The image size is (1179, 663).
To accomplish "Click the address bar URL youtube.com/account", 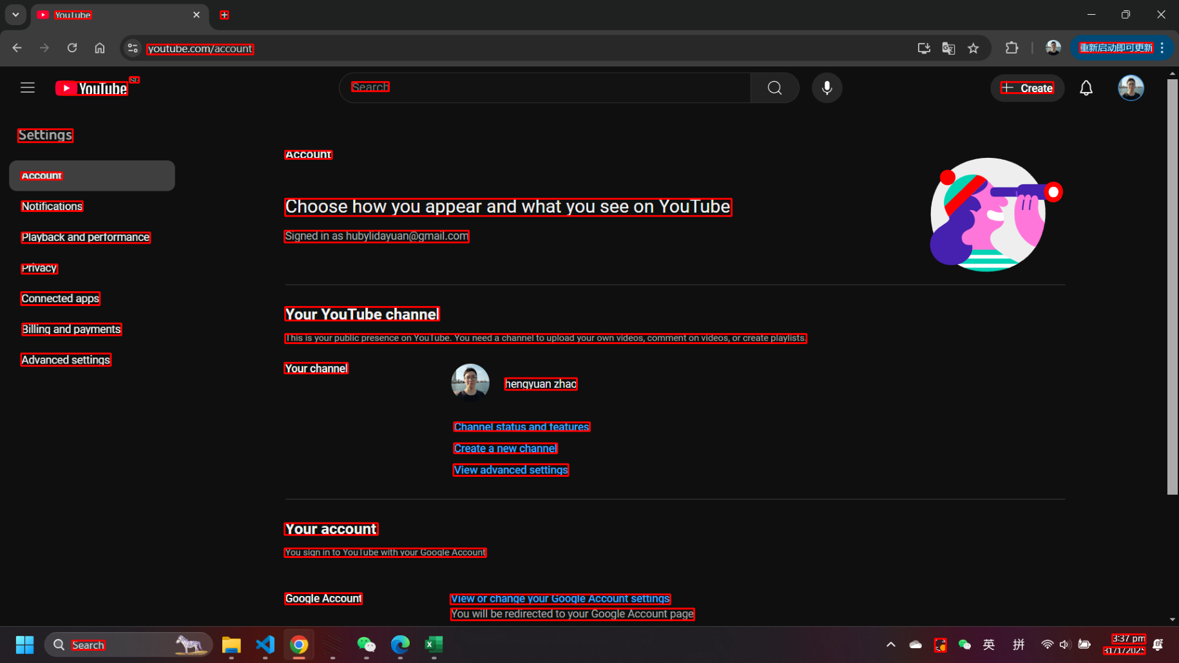I will pyautogui.click(x=200, y=48).
